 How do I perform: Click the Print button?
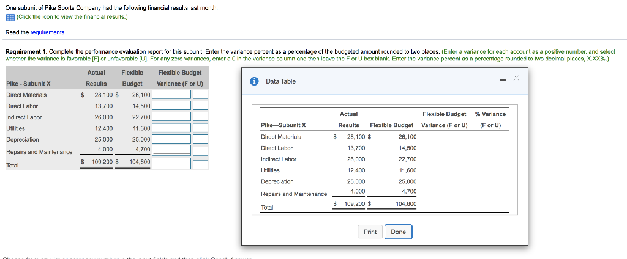point(370,232)
